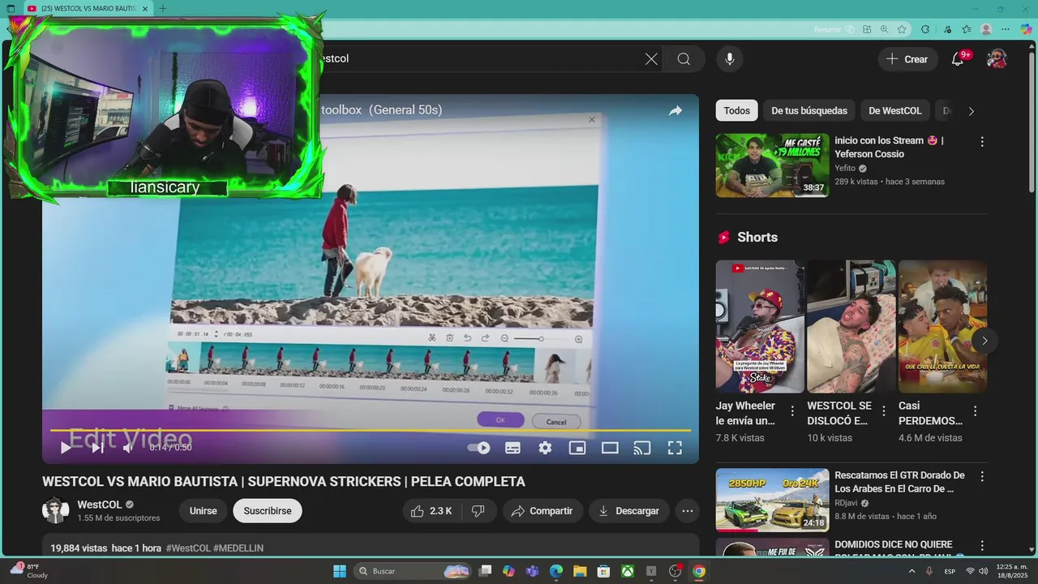The width and height of the screenshot is (1038, 584).
Task: Open the Yefito channel name
Action: (x=845, y=168)
